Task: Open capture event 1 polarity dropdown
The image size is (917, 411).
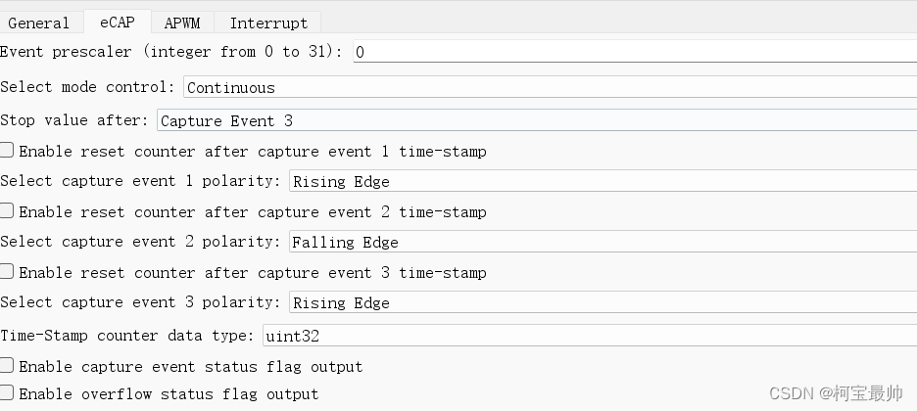Action: 602,181
